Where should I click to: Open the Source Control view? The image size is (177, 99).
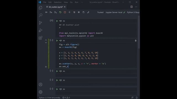(41, 23)
